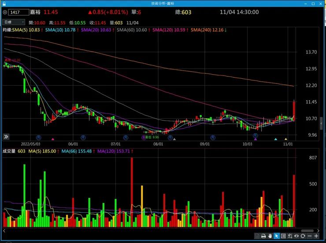
Task: Click the 月 marker near 06/01
Action: click(83, 137)
